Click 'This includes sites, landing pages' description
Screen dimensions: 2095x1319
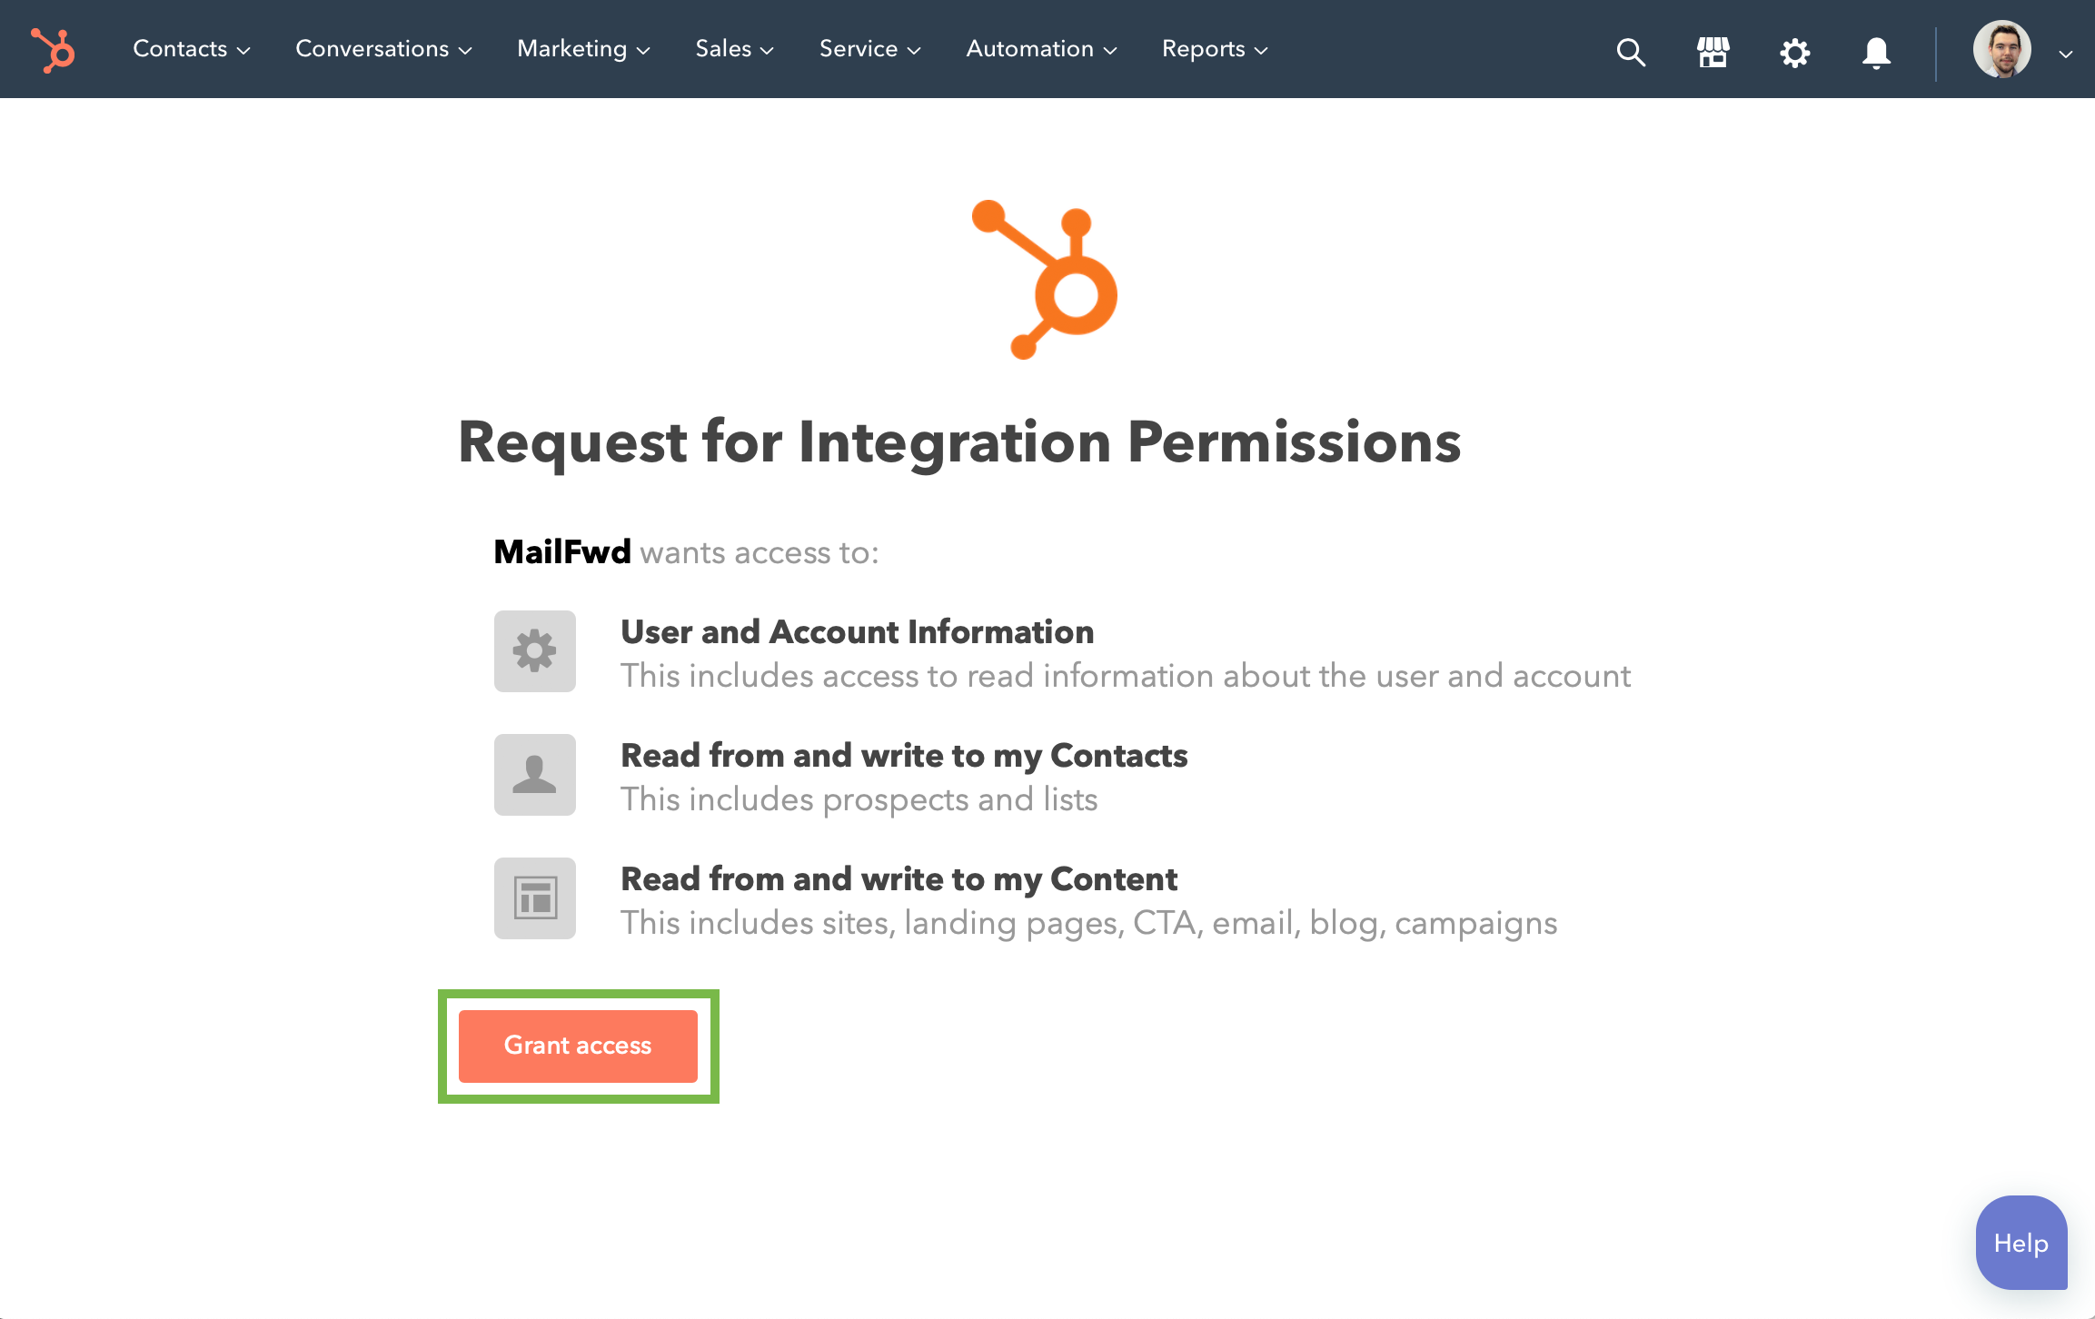(x=1089, y=923)
